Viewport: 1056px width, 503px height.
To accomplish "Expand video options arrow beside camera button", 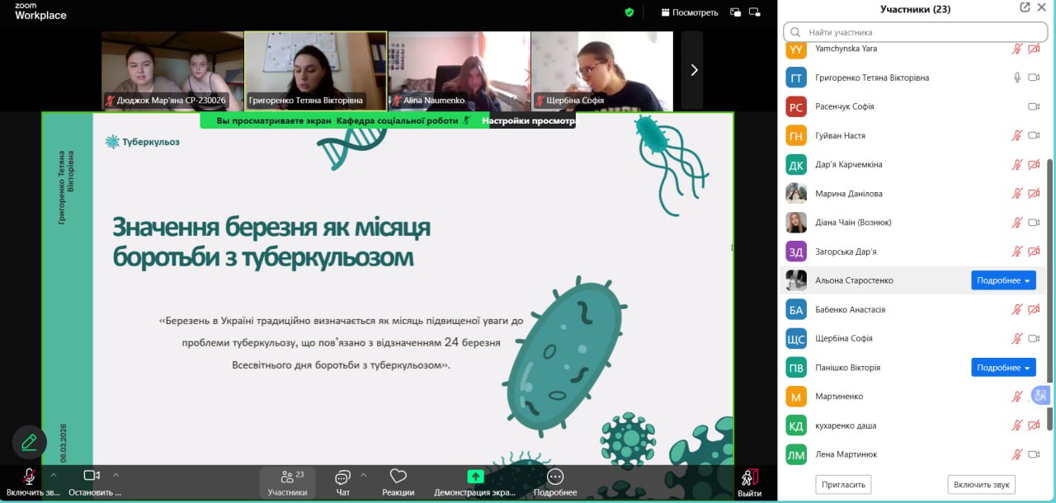I will (x=115, y=475).
